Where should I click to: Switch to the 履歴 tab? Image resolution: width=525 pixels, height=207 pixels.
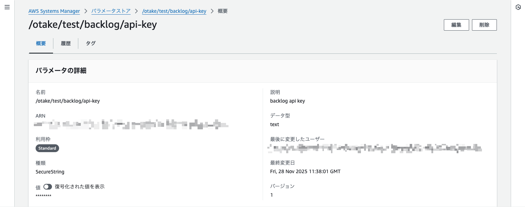coord(66,43)
